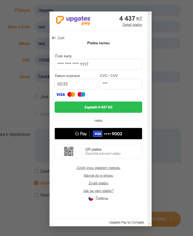Screen dimensions: 193x236
Task: Pay with Google Pay Visa 9002
Action: click(99, 134)
